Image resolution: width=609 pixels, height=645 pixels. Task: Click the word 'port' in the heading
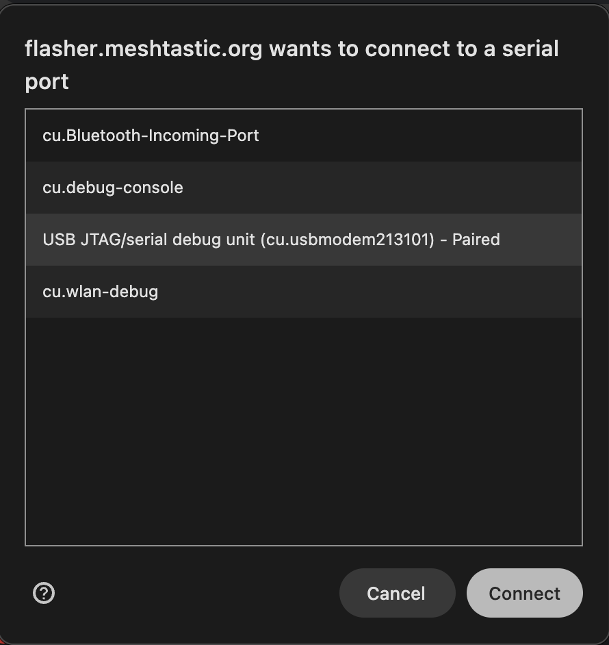(x=47, y=82)
